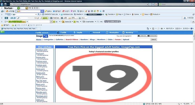Screen dimensions: 195x105
Task: Click the site Search! button
Action: [154, 40]
